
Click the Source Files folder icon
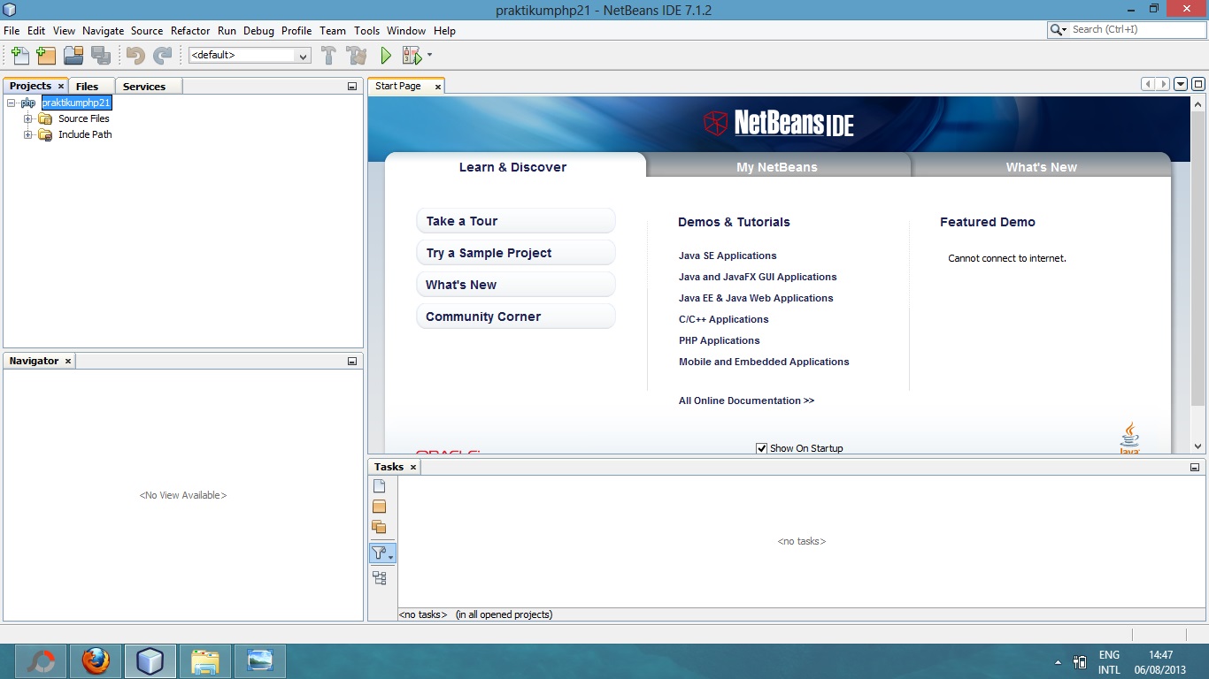pyautogui.click(x=45, y=118)
